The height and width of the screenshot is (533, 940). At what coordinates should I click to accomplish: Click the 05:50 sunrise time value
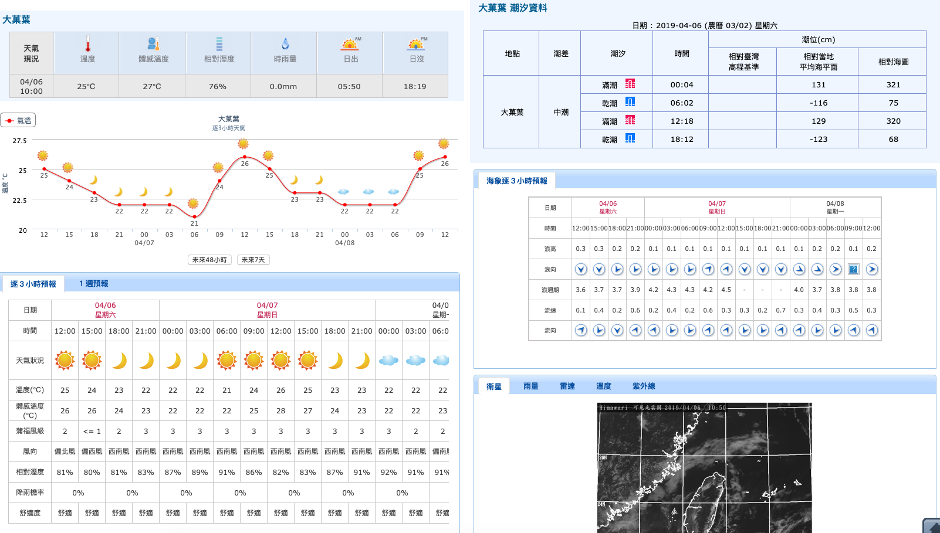point(349,86)
